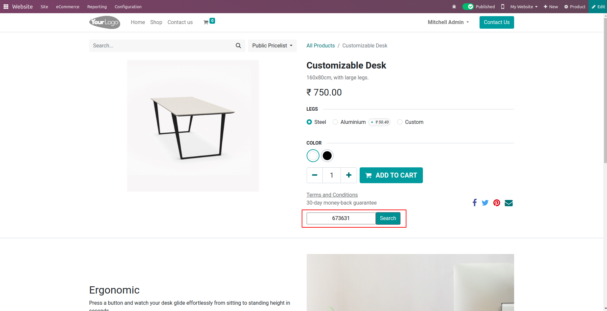Click the shopping cart icon
This screenshot has width=607, height=311.
(206, 22)
